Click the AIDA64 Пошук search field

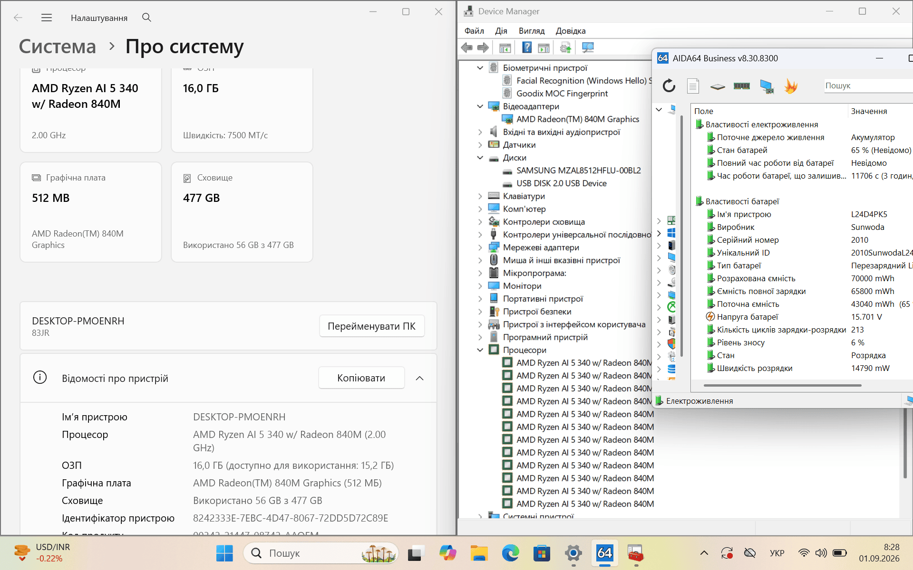click(868, 85)
